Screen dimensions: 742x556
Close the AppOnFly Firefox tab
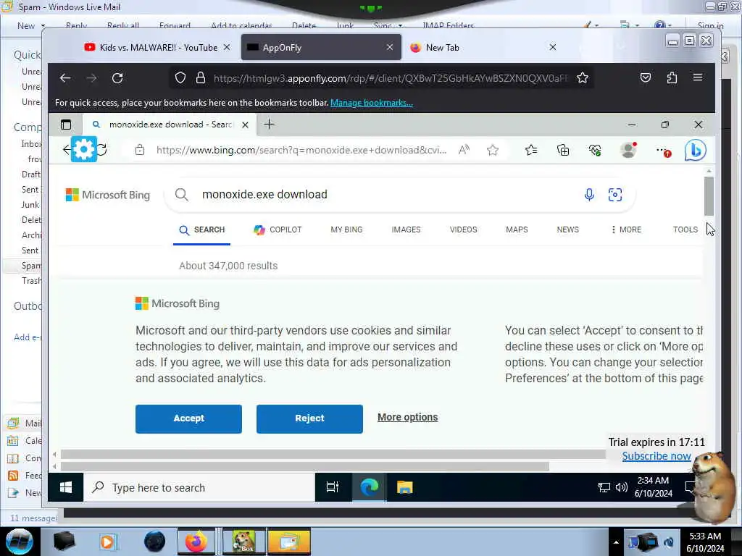point(389,47)
